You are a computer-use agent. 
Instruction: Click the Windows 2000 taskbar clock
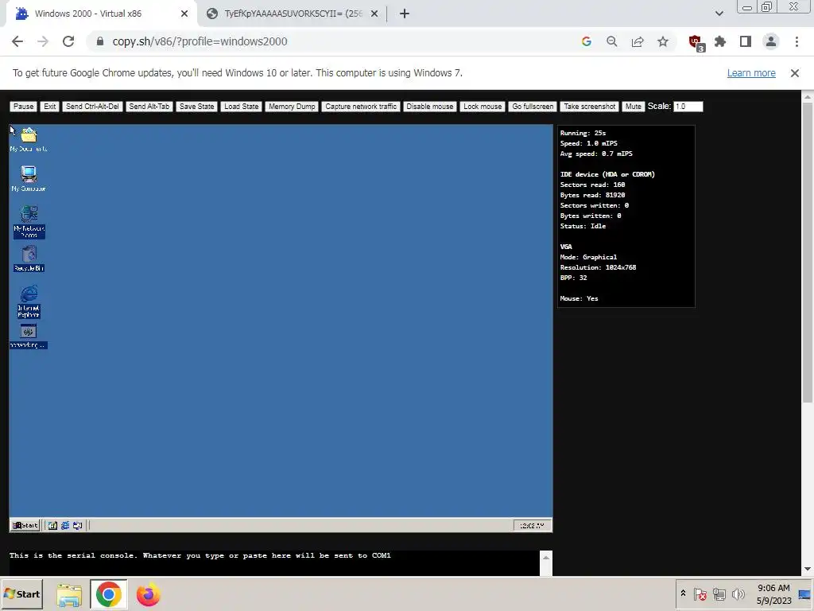point(532,525)
